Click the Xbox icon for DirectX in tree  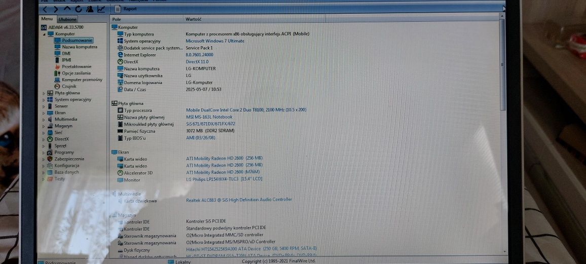(50, 139)
